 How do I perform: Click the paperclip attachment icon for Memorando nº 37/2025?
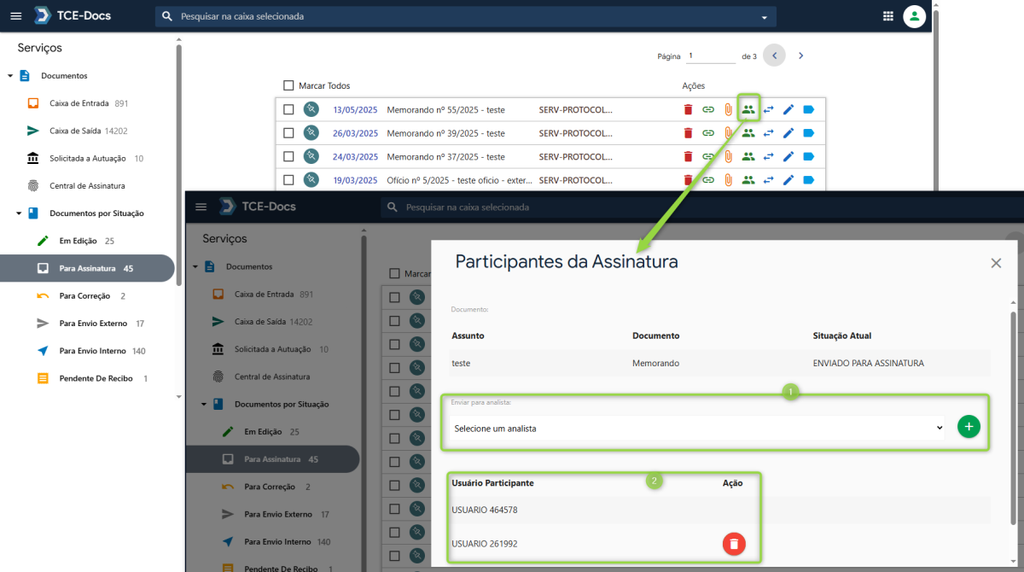coord(728,156)
